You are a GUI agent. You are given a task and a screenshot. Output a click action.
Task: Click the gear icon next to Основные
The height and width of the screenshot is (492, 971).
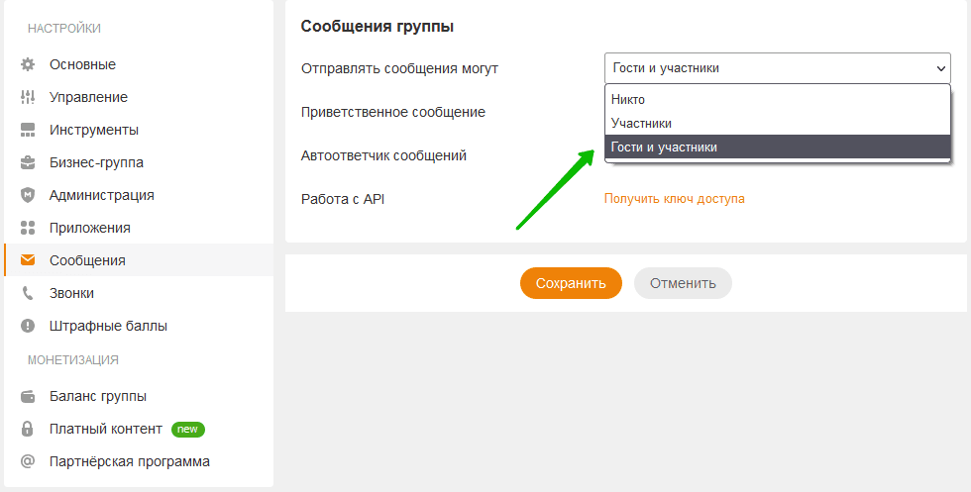[28, 64]
